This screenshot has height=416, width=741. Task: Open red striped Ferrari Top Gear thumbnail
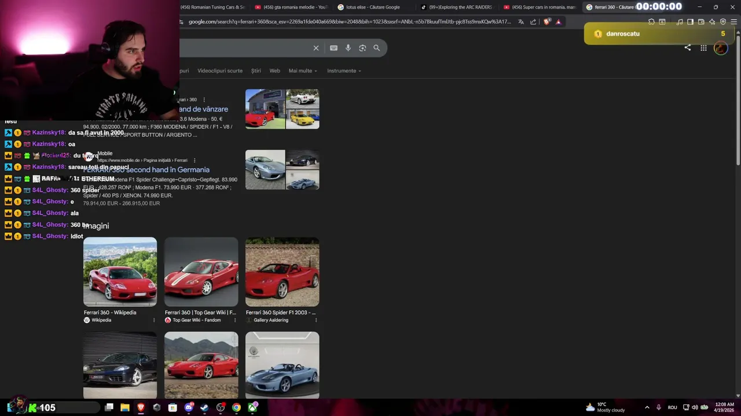(201, 272)
